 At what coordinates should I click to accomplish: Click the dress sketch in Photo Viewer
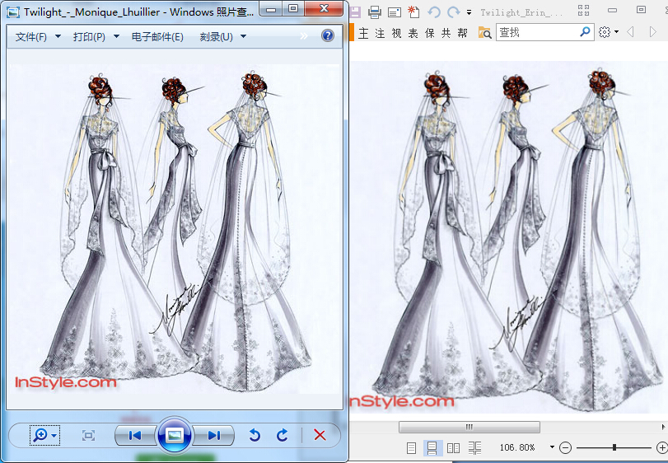pos(175,229)
